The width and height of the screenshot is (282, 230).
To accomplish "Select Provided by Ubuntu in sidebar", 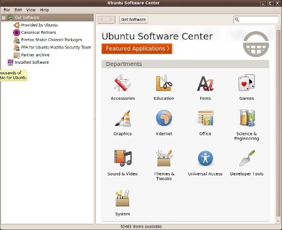I will coord(39,25).
